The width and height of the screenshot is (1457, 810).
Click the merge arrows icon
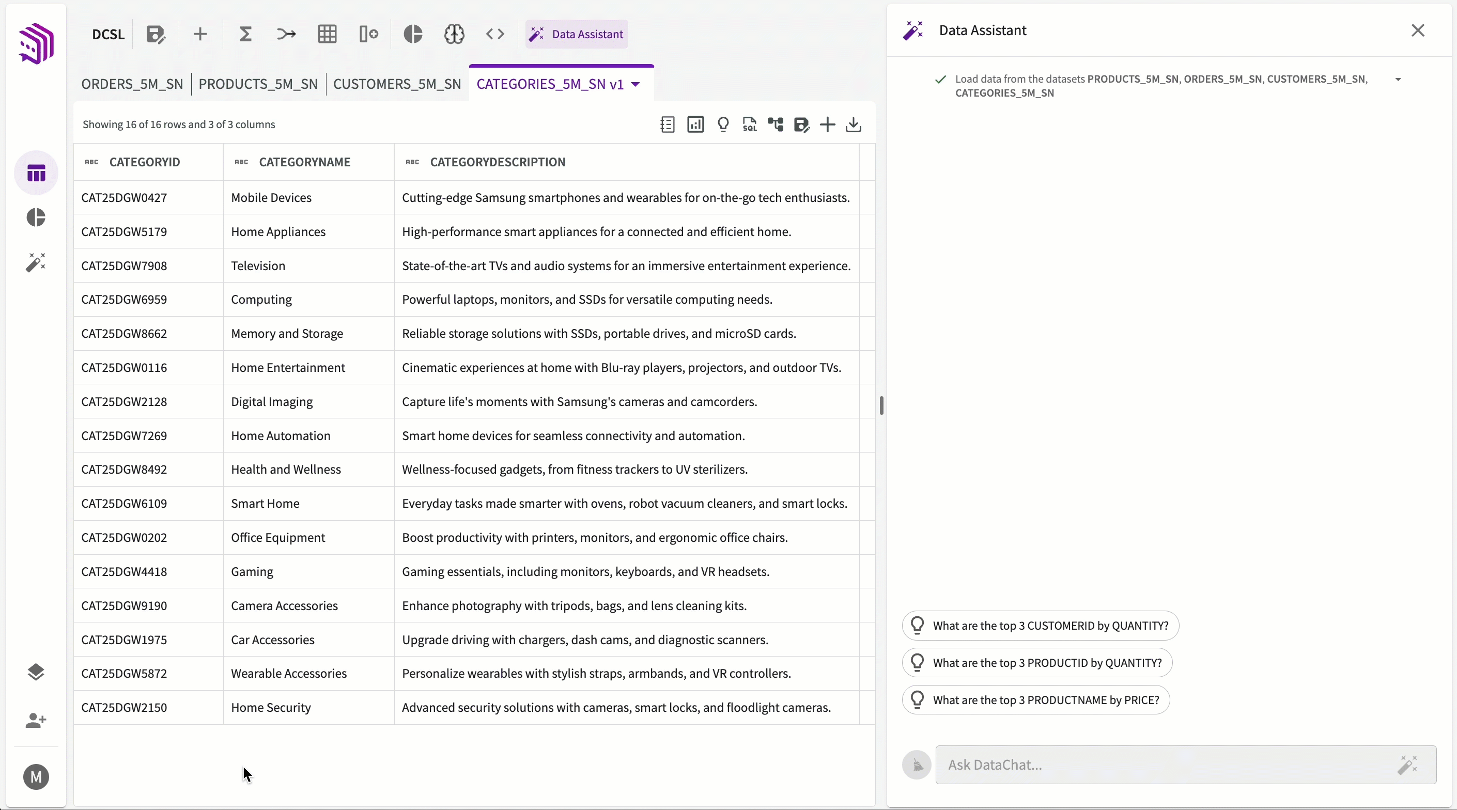286,34
